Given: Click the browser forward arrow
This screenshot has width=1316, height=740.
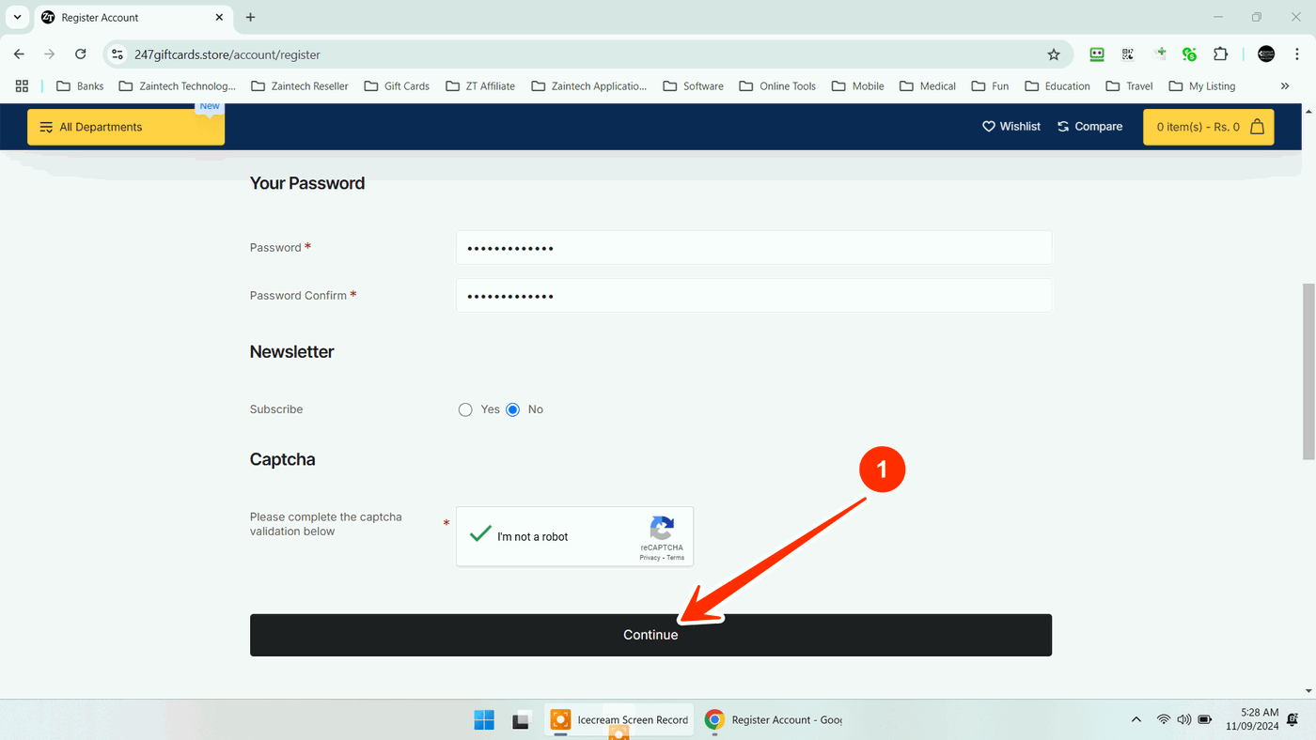Looking at the screenshot, I should click(x=50, y=54).
